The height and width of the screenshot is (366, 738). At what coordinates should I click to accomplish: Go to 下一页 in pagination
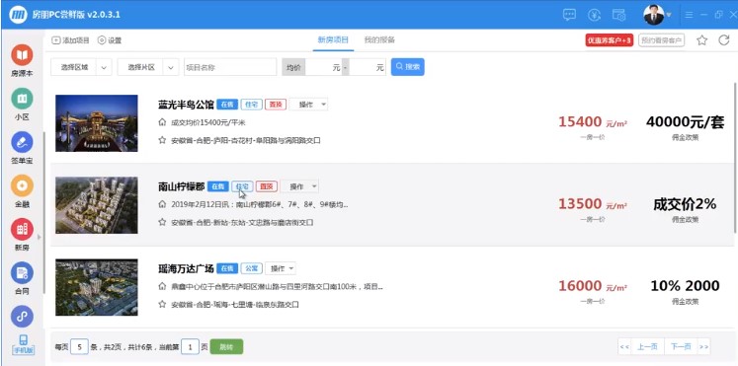pyautogui.click(x=681, y=346)
